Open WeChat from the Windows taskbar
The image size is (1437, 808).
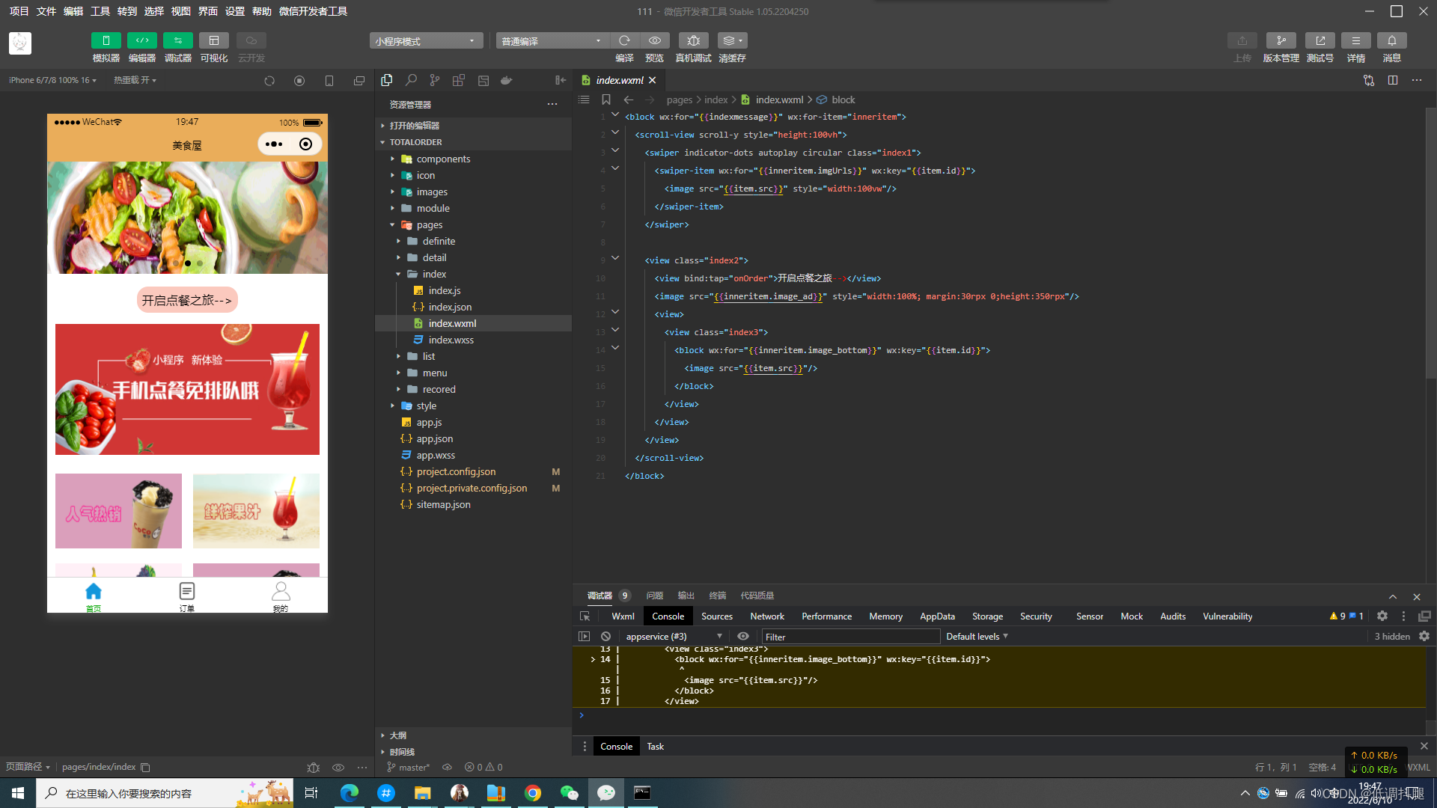(x=569, y=793)
